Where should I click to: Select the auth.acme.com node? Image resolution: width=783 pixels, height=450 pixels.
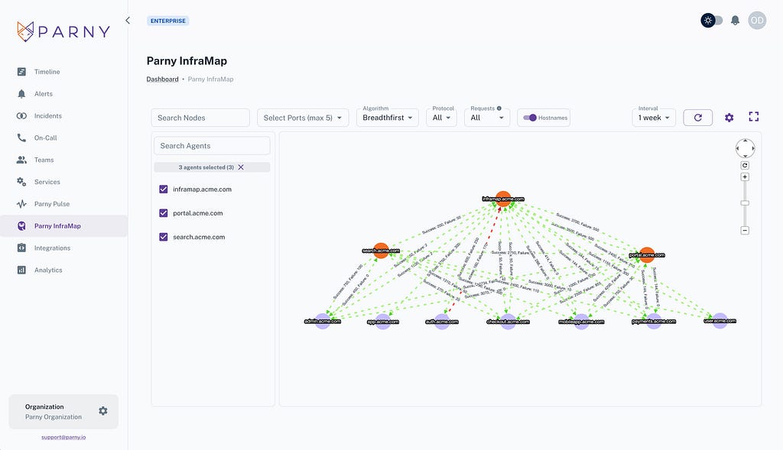tap(442, 322)
